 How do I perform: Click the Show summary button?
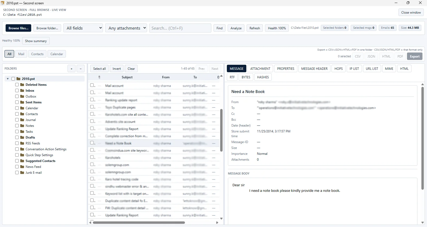[x=36, y=41]
